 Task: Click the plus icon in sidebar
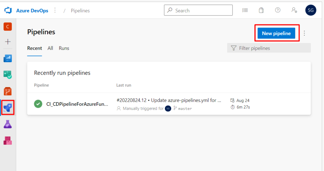pyautogui.click(x=8, y=42)
